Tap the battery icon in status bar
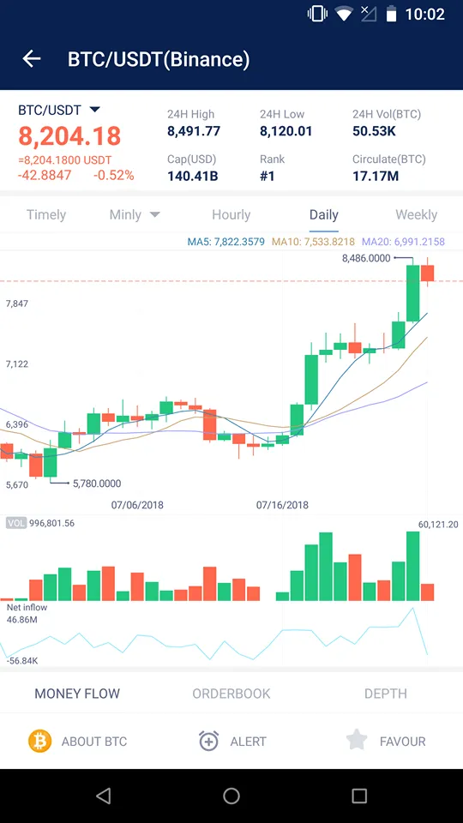 [391, 15]
